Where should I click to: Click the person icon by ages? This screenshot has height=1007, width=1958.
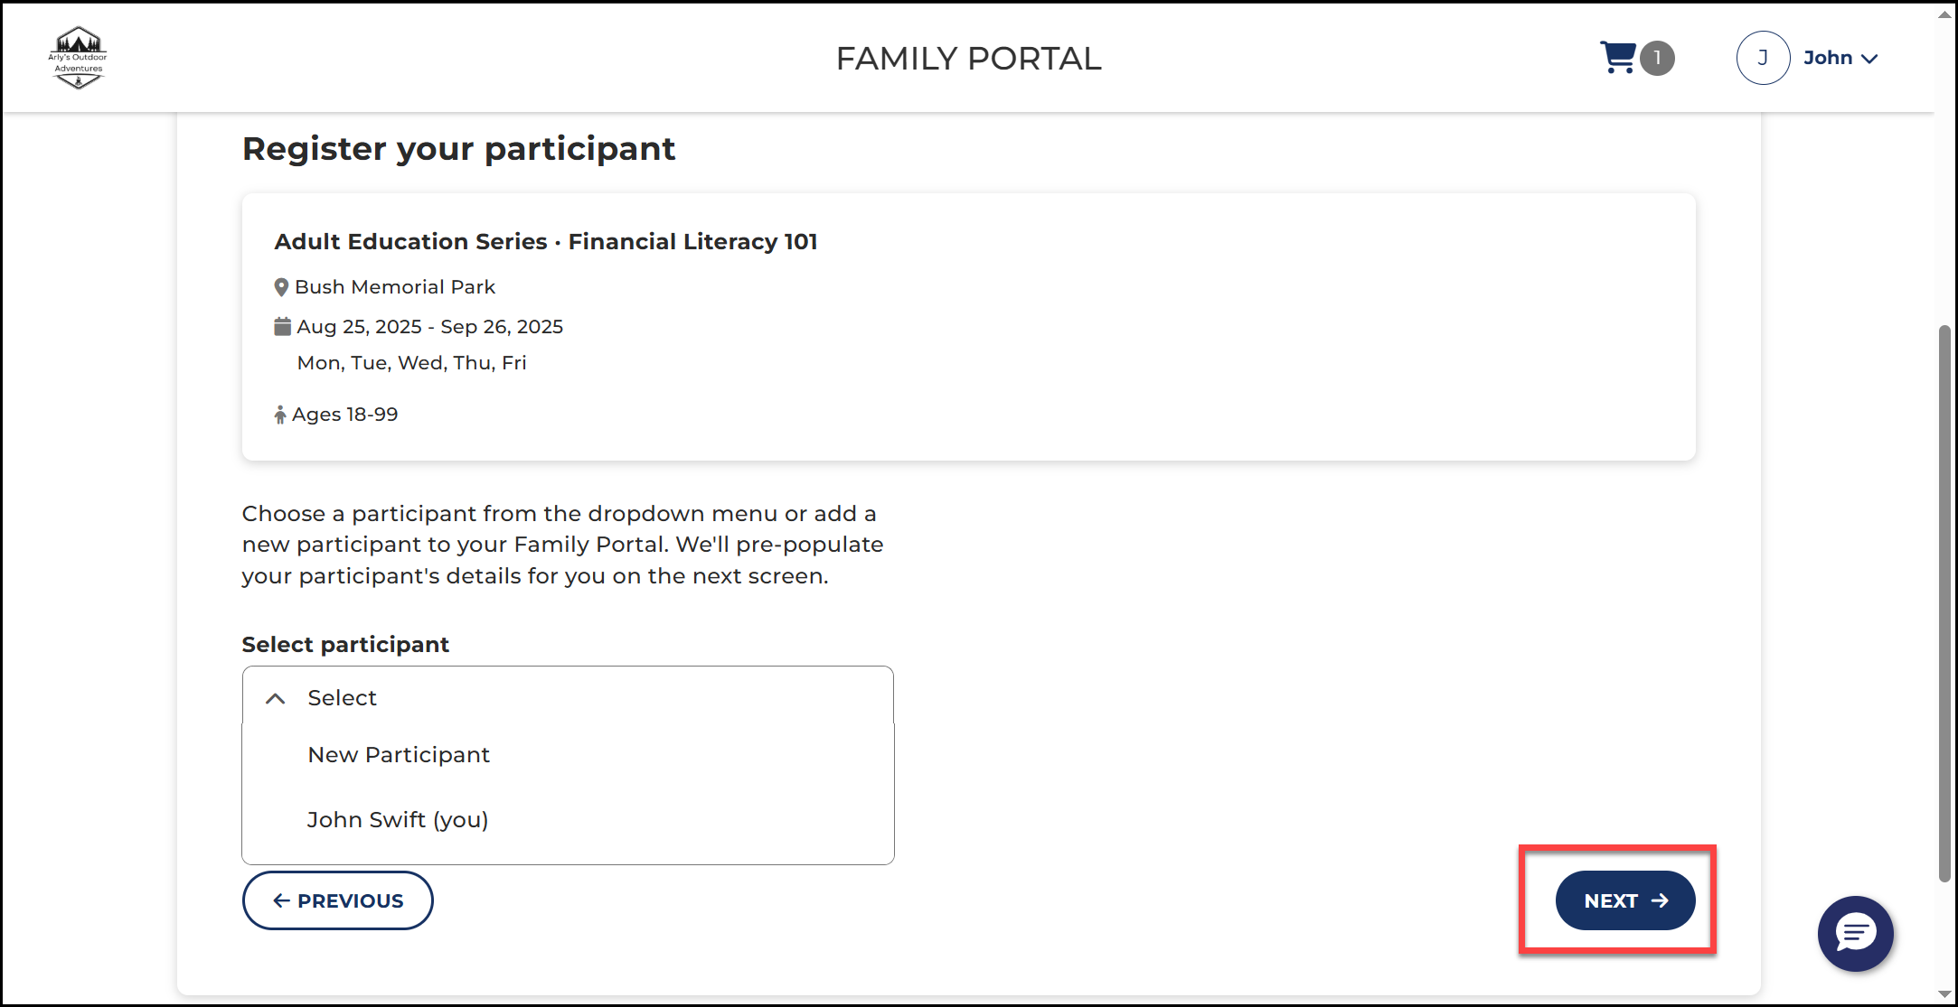click(x=280, y=415)
